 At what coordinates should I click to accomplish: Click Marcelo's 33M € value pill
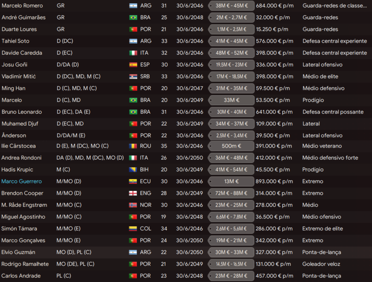pos(231,100)
